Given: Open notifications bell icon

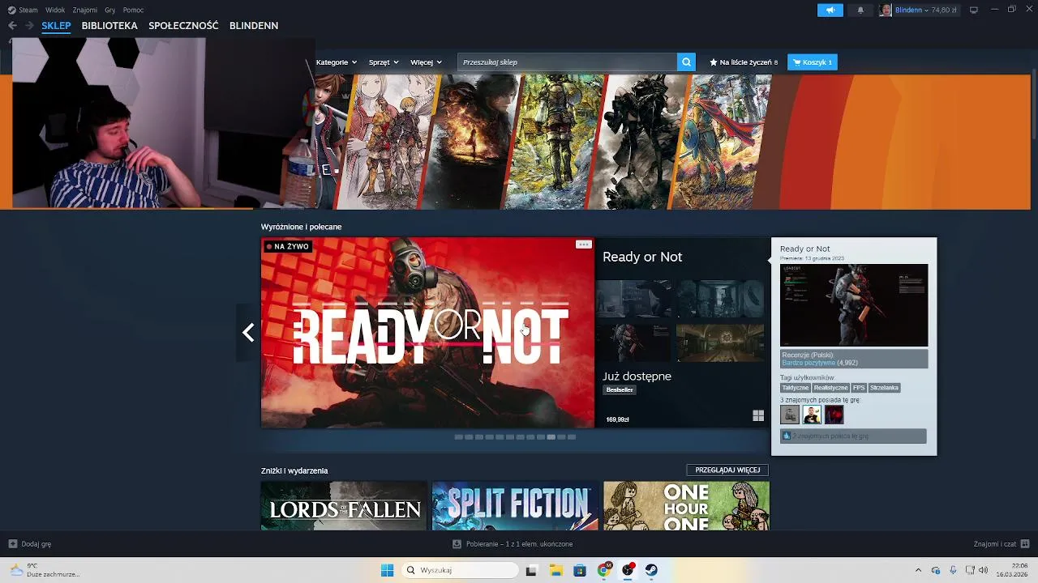Looking at the screenshot, I should point(860,10).
